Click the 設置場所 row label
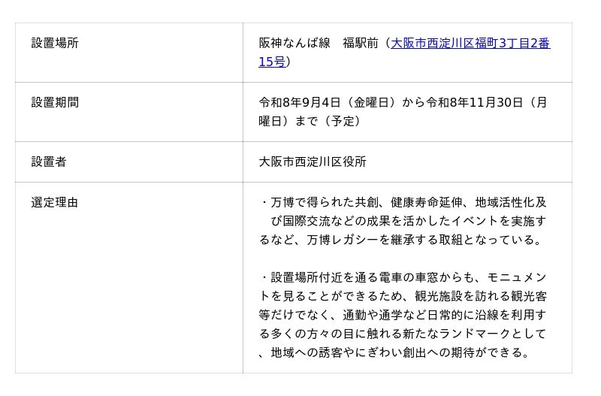Viewport: 601px width, 396px height. (54, 43)
